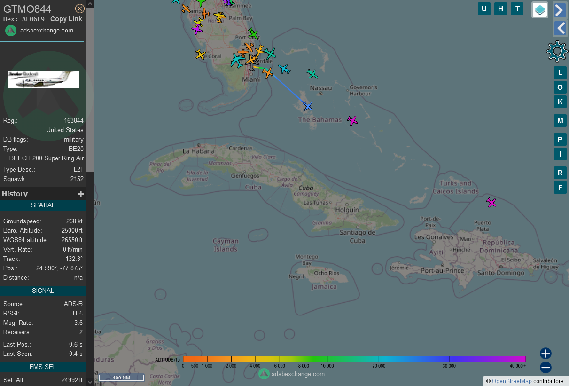Click the H toggle button
Image resolution: width=569 pixels, height=386 pixels.
[500, 8]
